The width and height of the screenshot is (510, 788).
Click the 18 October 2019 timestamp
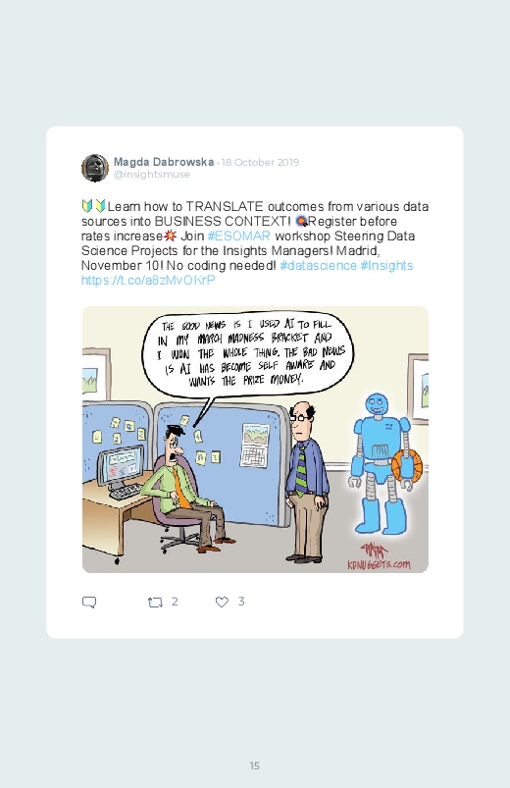click(260, 162)
